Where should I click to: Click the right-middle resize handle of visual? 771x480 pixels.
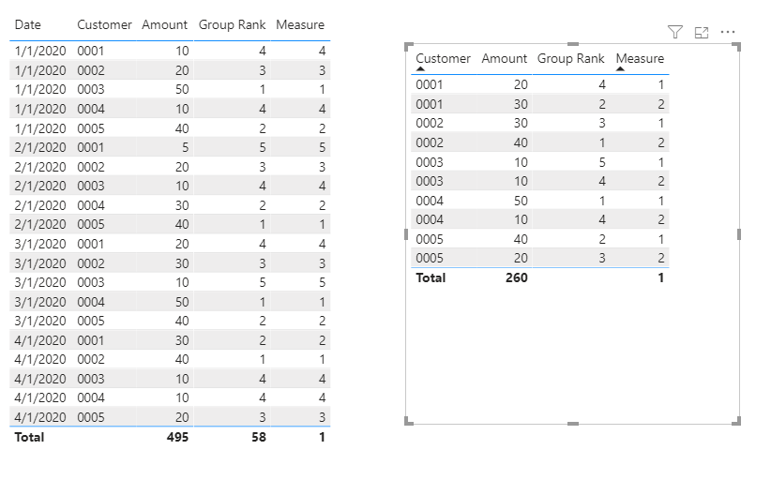click(739, 234)
